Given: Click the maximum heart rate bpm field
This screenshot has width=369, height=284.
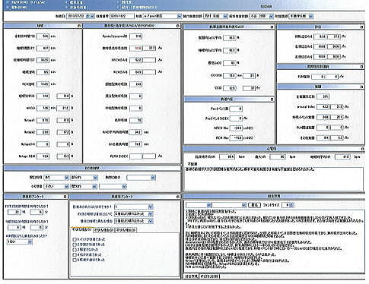Looking at the screenshot, I should [278, 157].
